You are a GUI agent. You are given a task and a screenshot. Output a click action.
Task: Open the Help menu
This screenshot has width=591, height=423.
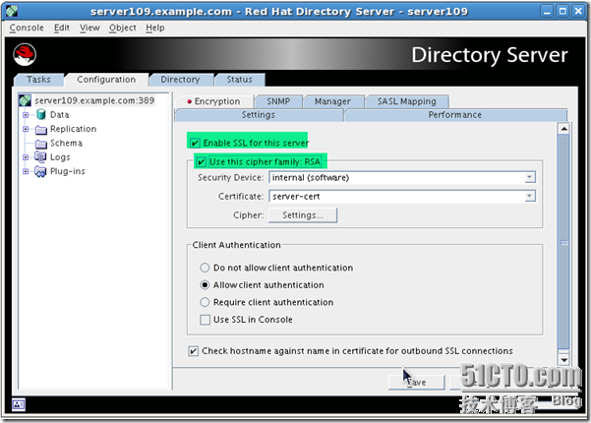click(x=155, y=28)
